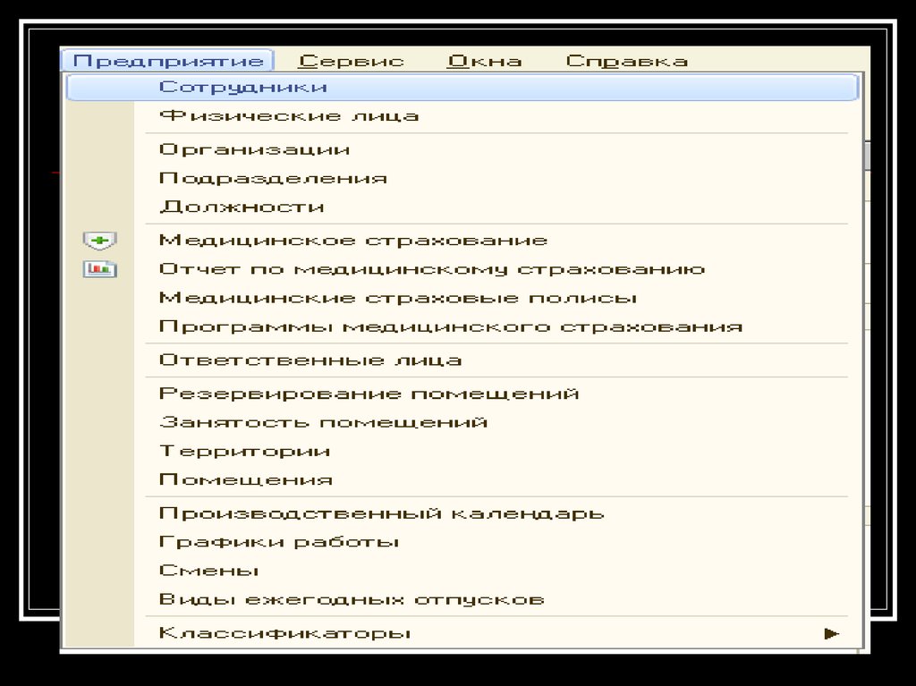Expand the Классификаторы submenu arrow

[x=832, y=633]
